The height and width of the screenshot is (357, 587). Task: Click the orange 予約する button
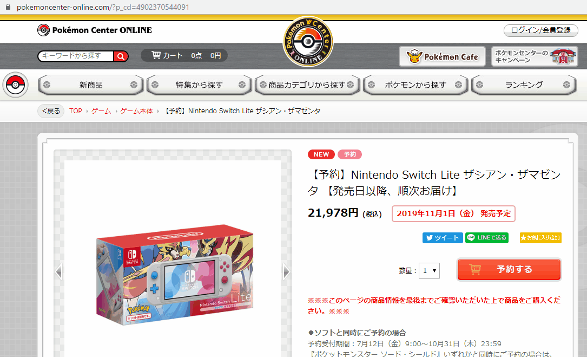[x=509, y=269]
